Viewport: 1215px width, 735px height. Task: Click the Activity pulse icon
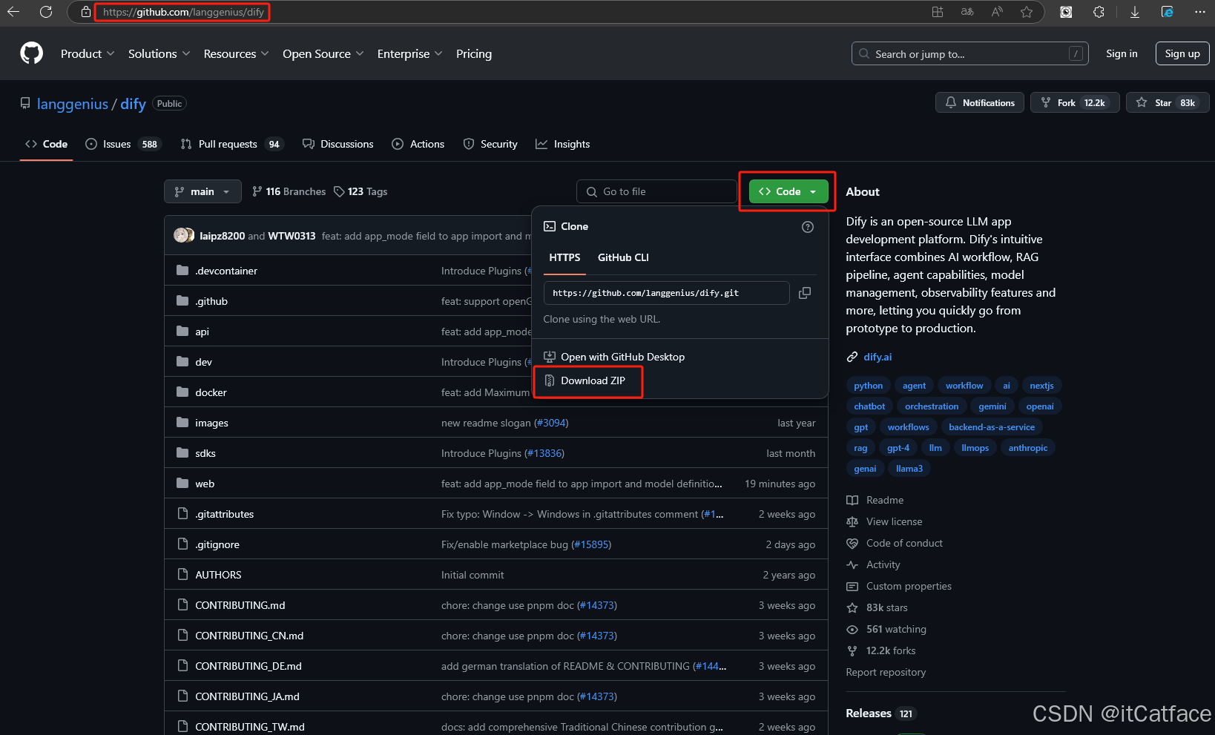click(x=852, y=565)
